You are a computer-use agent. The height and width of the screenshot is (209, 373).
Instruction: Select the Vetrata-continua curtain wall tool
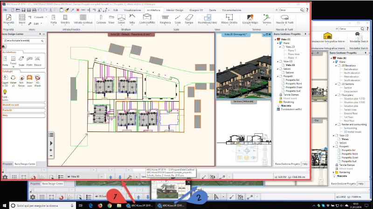pyautogui.click(x=83, y=19)
